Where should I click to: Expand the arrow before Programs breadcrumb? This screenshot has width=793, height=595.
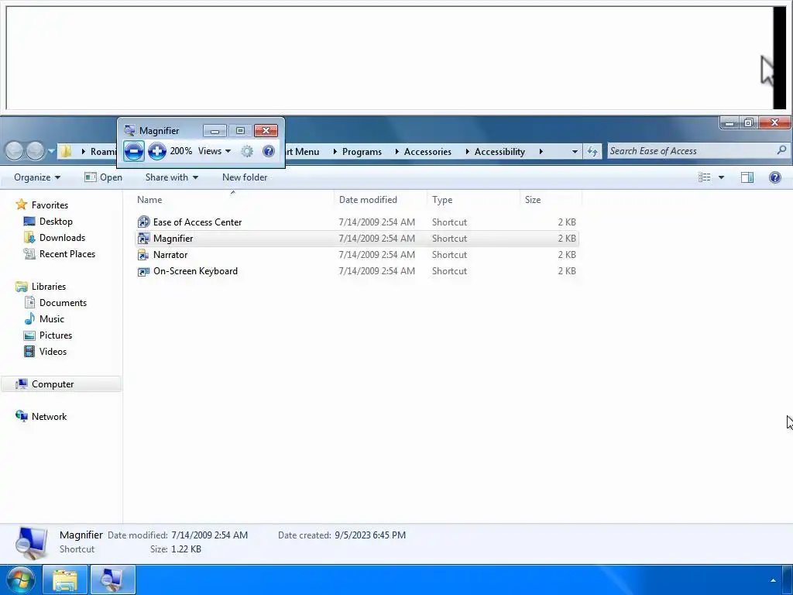(335, 151)
